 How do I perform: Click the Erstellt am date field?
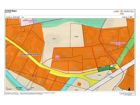[x=13, y=17]
